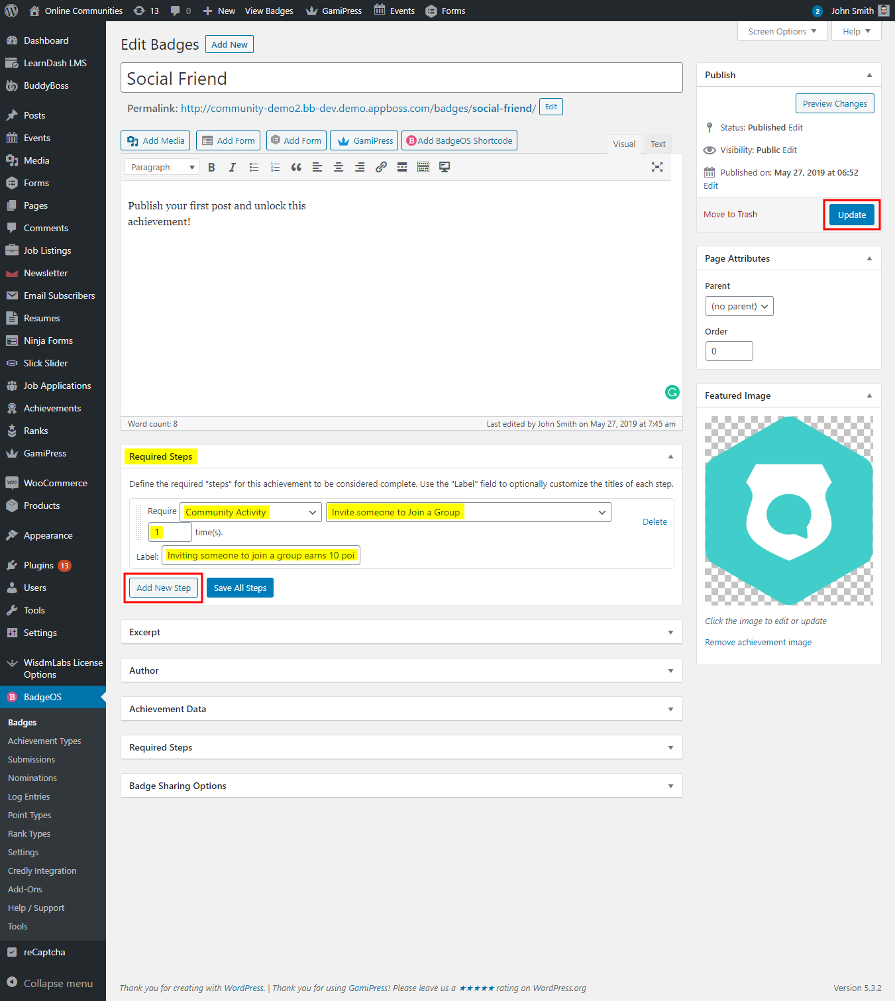The image size is (895, 1001).
Task: Insert a blockquote in the editor
Action: [296, 168]
